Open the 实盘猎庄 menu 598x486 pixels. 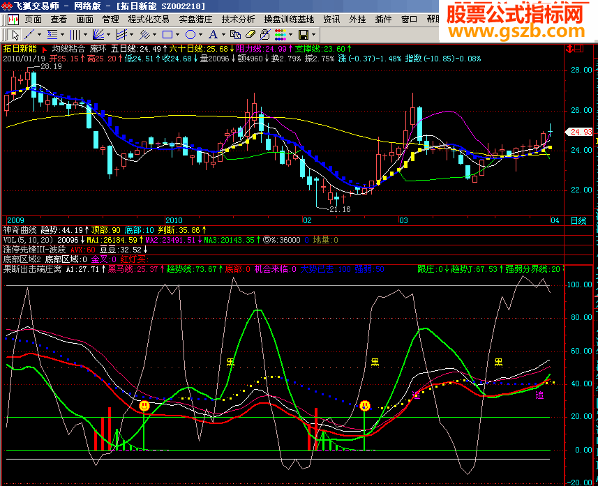point(195,20)
